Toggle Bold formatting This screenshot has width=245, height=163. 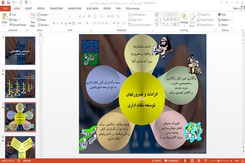[54, 23]
